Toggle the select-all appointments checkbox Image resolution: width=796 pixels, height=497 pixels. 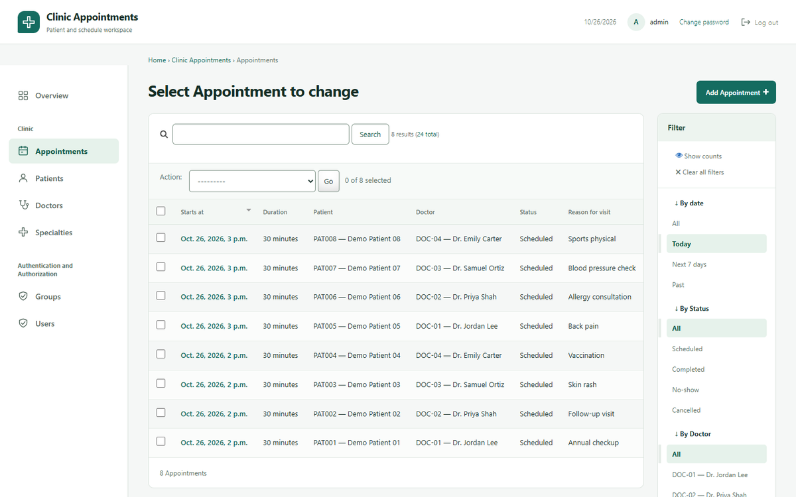click(161, 211)
